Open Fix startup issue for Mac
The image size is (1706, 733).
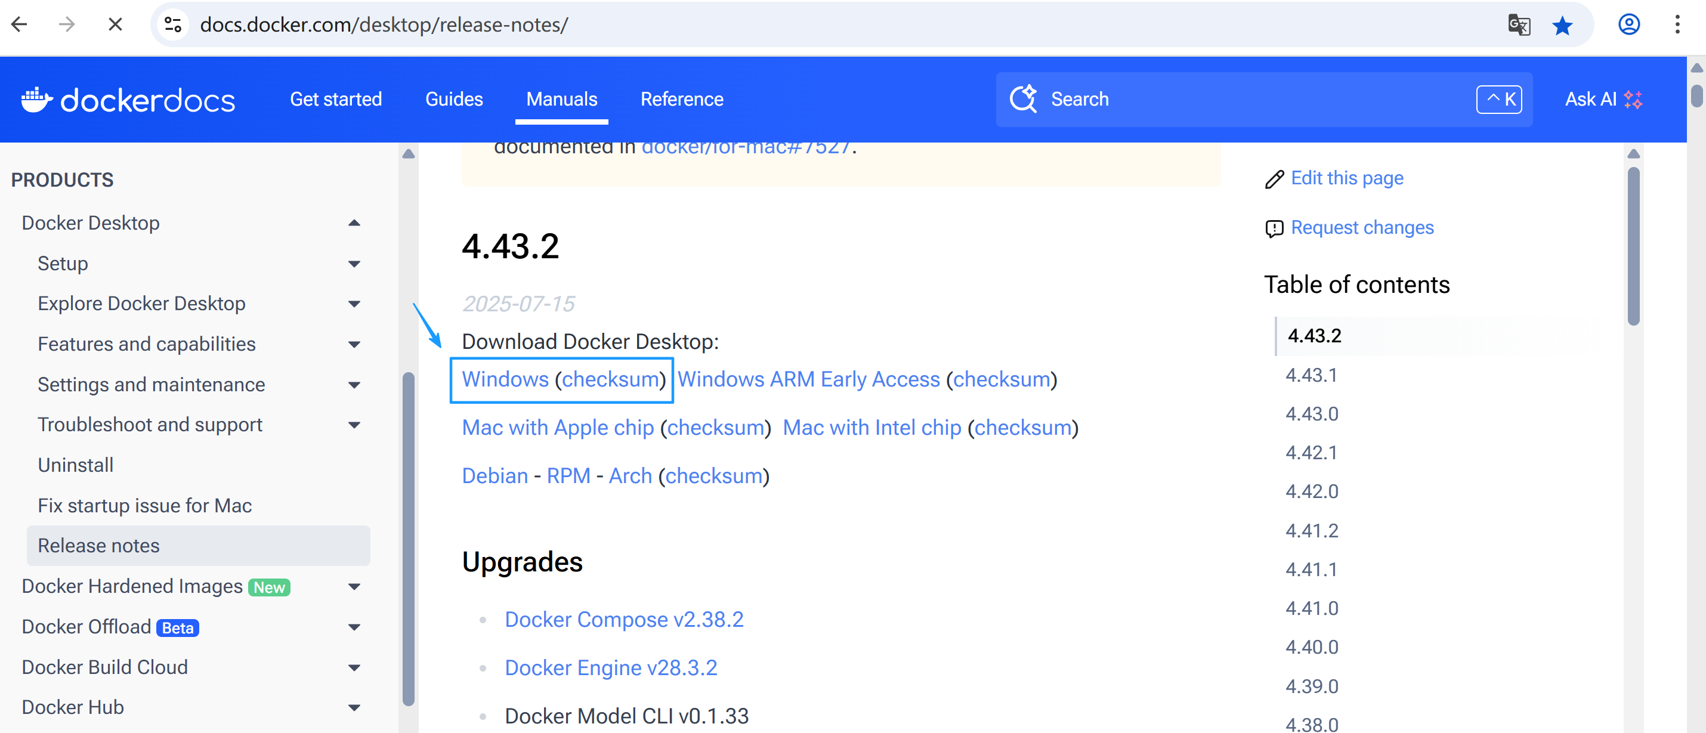[x=144, y=506]
